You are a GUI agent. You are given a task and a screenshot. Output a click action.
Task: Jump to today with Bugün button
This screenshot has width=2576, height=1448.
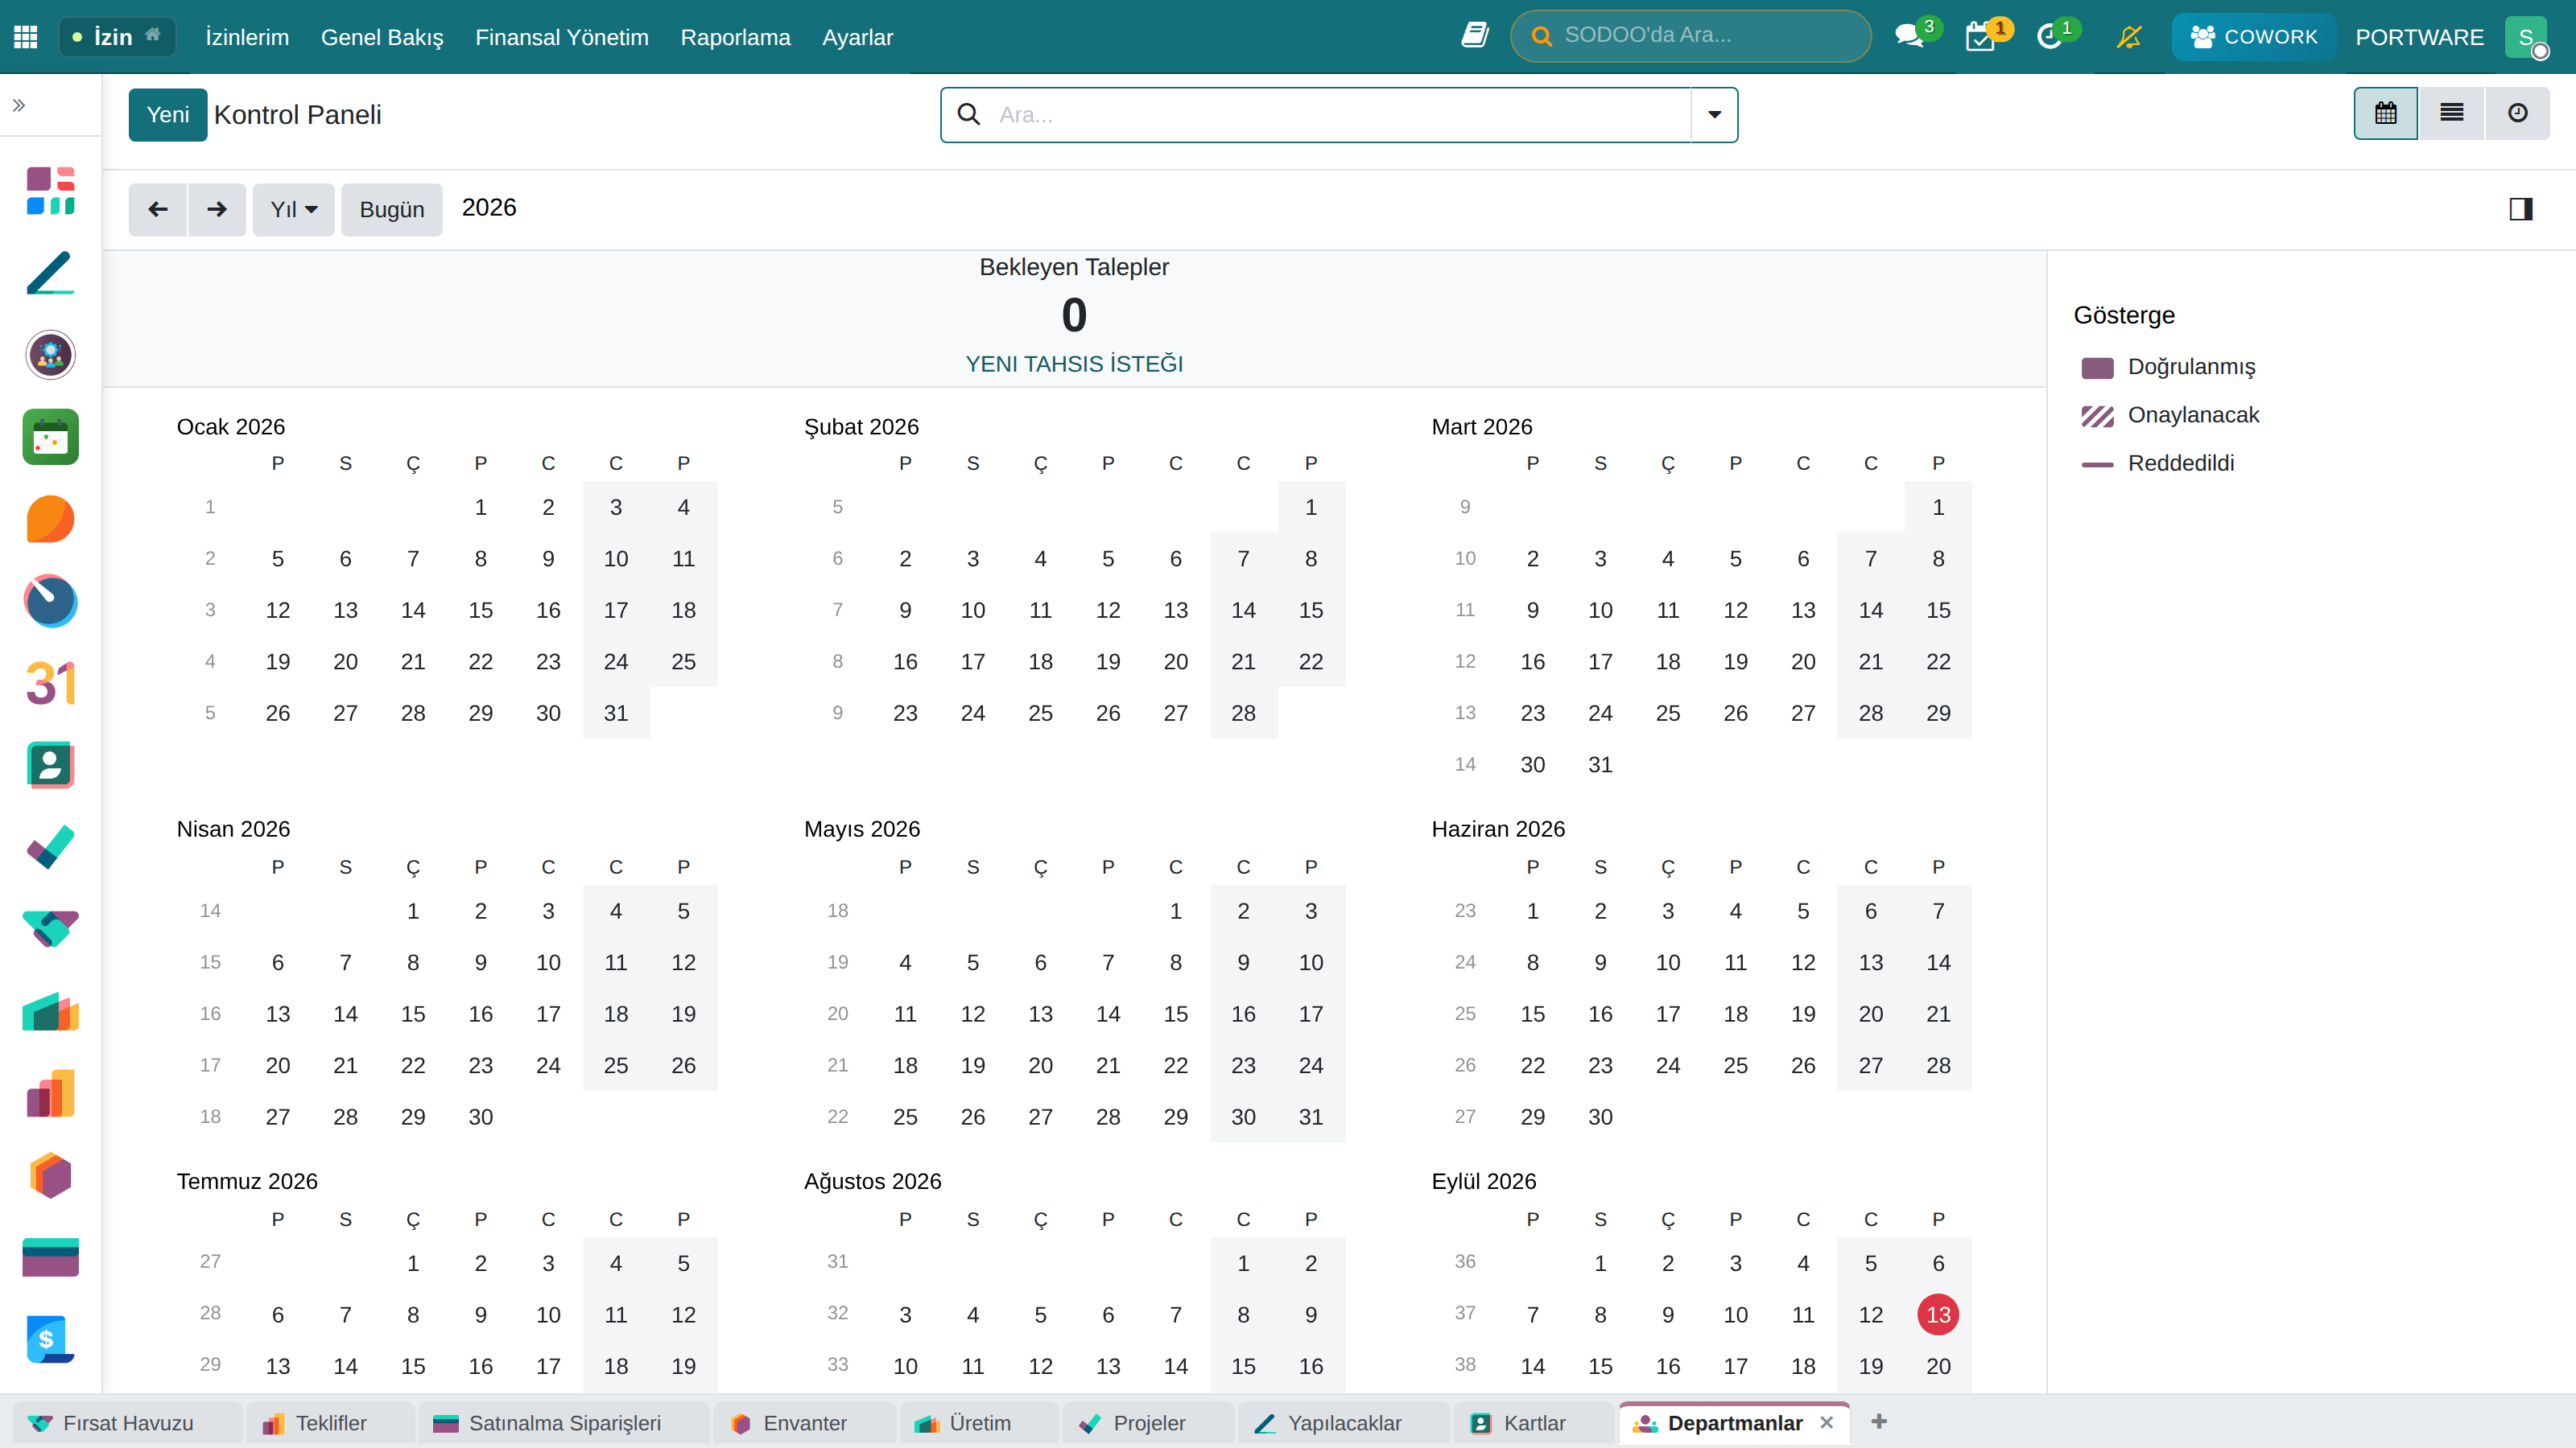point(392,209)
